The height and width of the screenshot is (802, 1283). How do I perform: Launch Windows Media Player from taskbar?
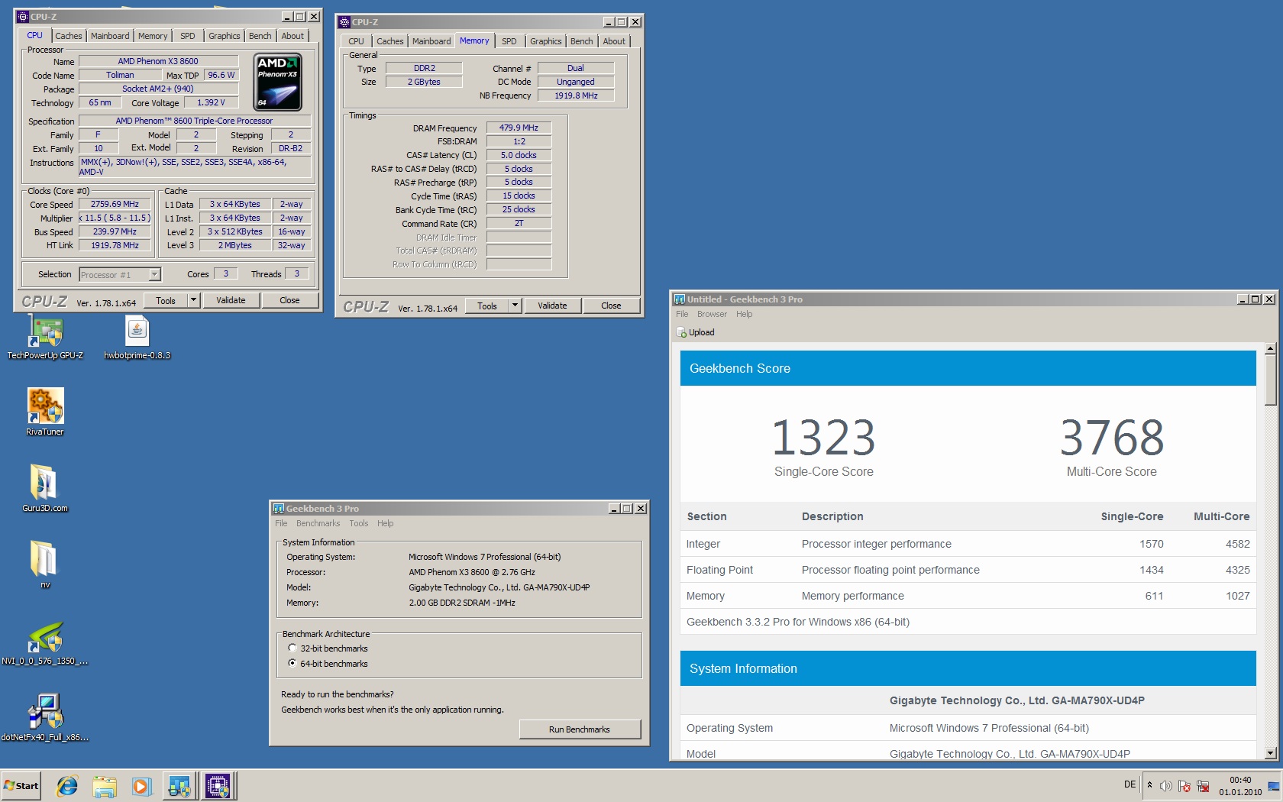point(141,785)
